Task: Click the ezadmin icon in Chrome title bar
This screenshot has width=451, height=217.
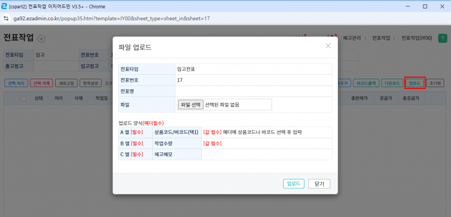Action: pyautogui.click(x=4, y=6)
